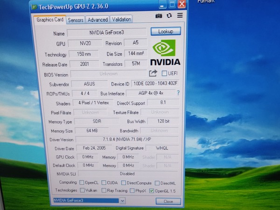Viewport: 280px width, 210px height.
Task: Expand the GPU selection dropdown arrow
Action: coord(122,201)
